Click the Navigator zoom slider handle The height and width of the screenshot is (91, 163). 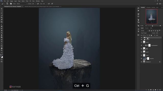pyautogui.click(x=152, y=26)
